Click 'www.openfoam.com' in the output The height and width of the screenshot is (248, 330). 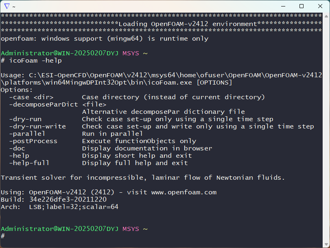(184, 192)
